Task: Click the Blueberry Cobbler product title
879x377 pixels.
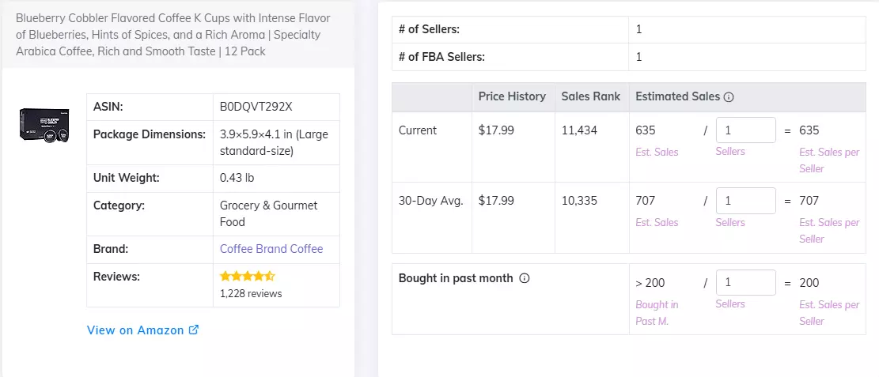Action: point(173,35)
